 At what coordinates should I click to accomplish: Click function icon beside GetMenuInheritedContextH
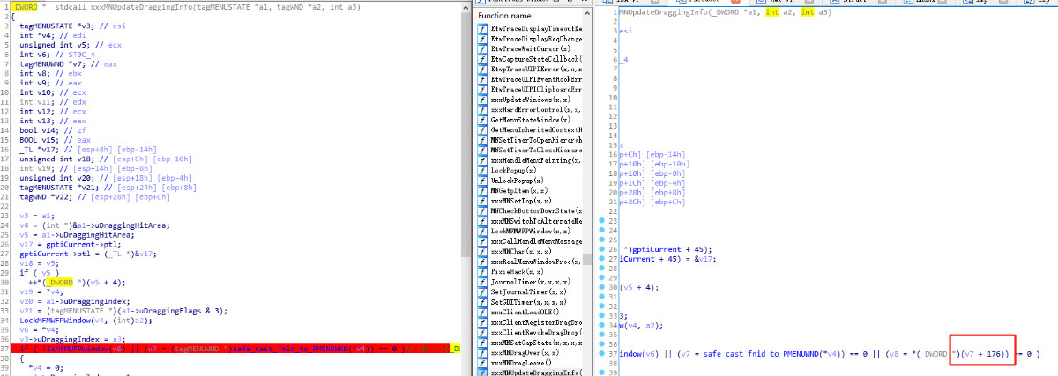tap(482, 129)
